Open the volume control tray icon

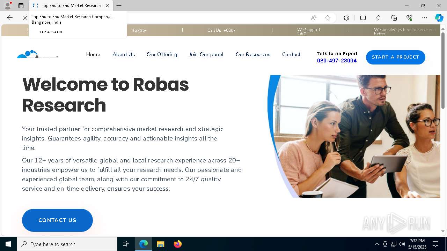(x=402, y=244)
